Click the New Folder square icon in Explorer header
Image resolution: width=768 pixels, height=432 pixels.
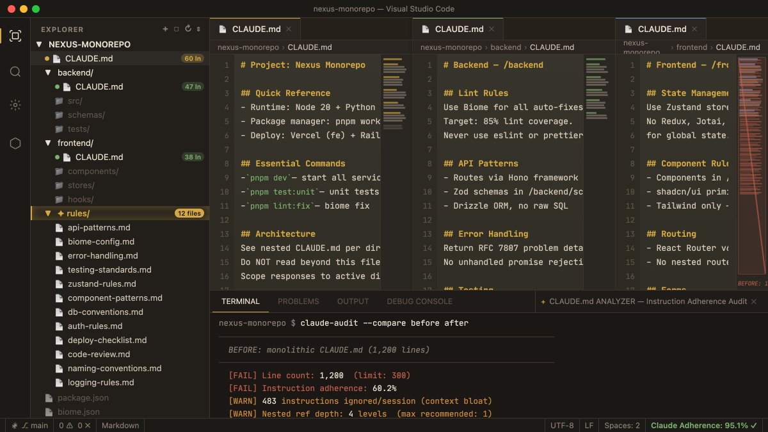[x=177, y=29]
